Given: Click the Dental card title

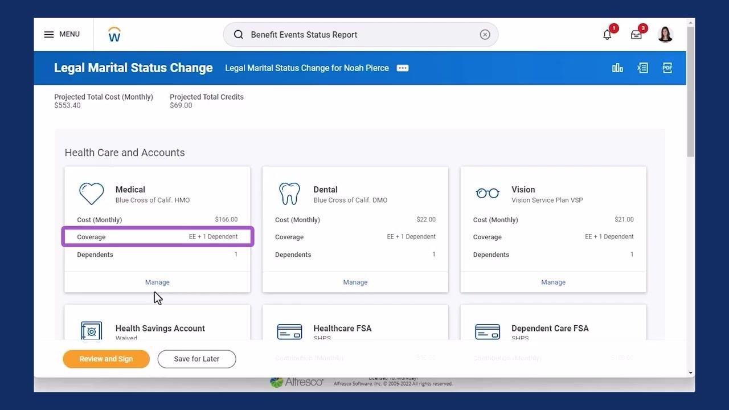Looking at the screenshot, I should pyautogui.click(x=325, y=190).
